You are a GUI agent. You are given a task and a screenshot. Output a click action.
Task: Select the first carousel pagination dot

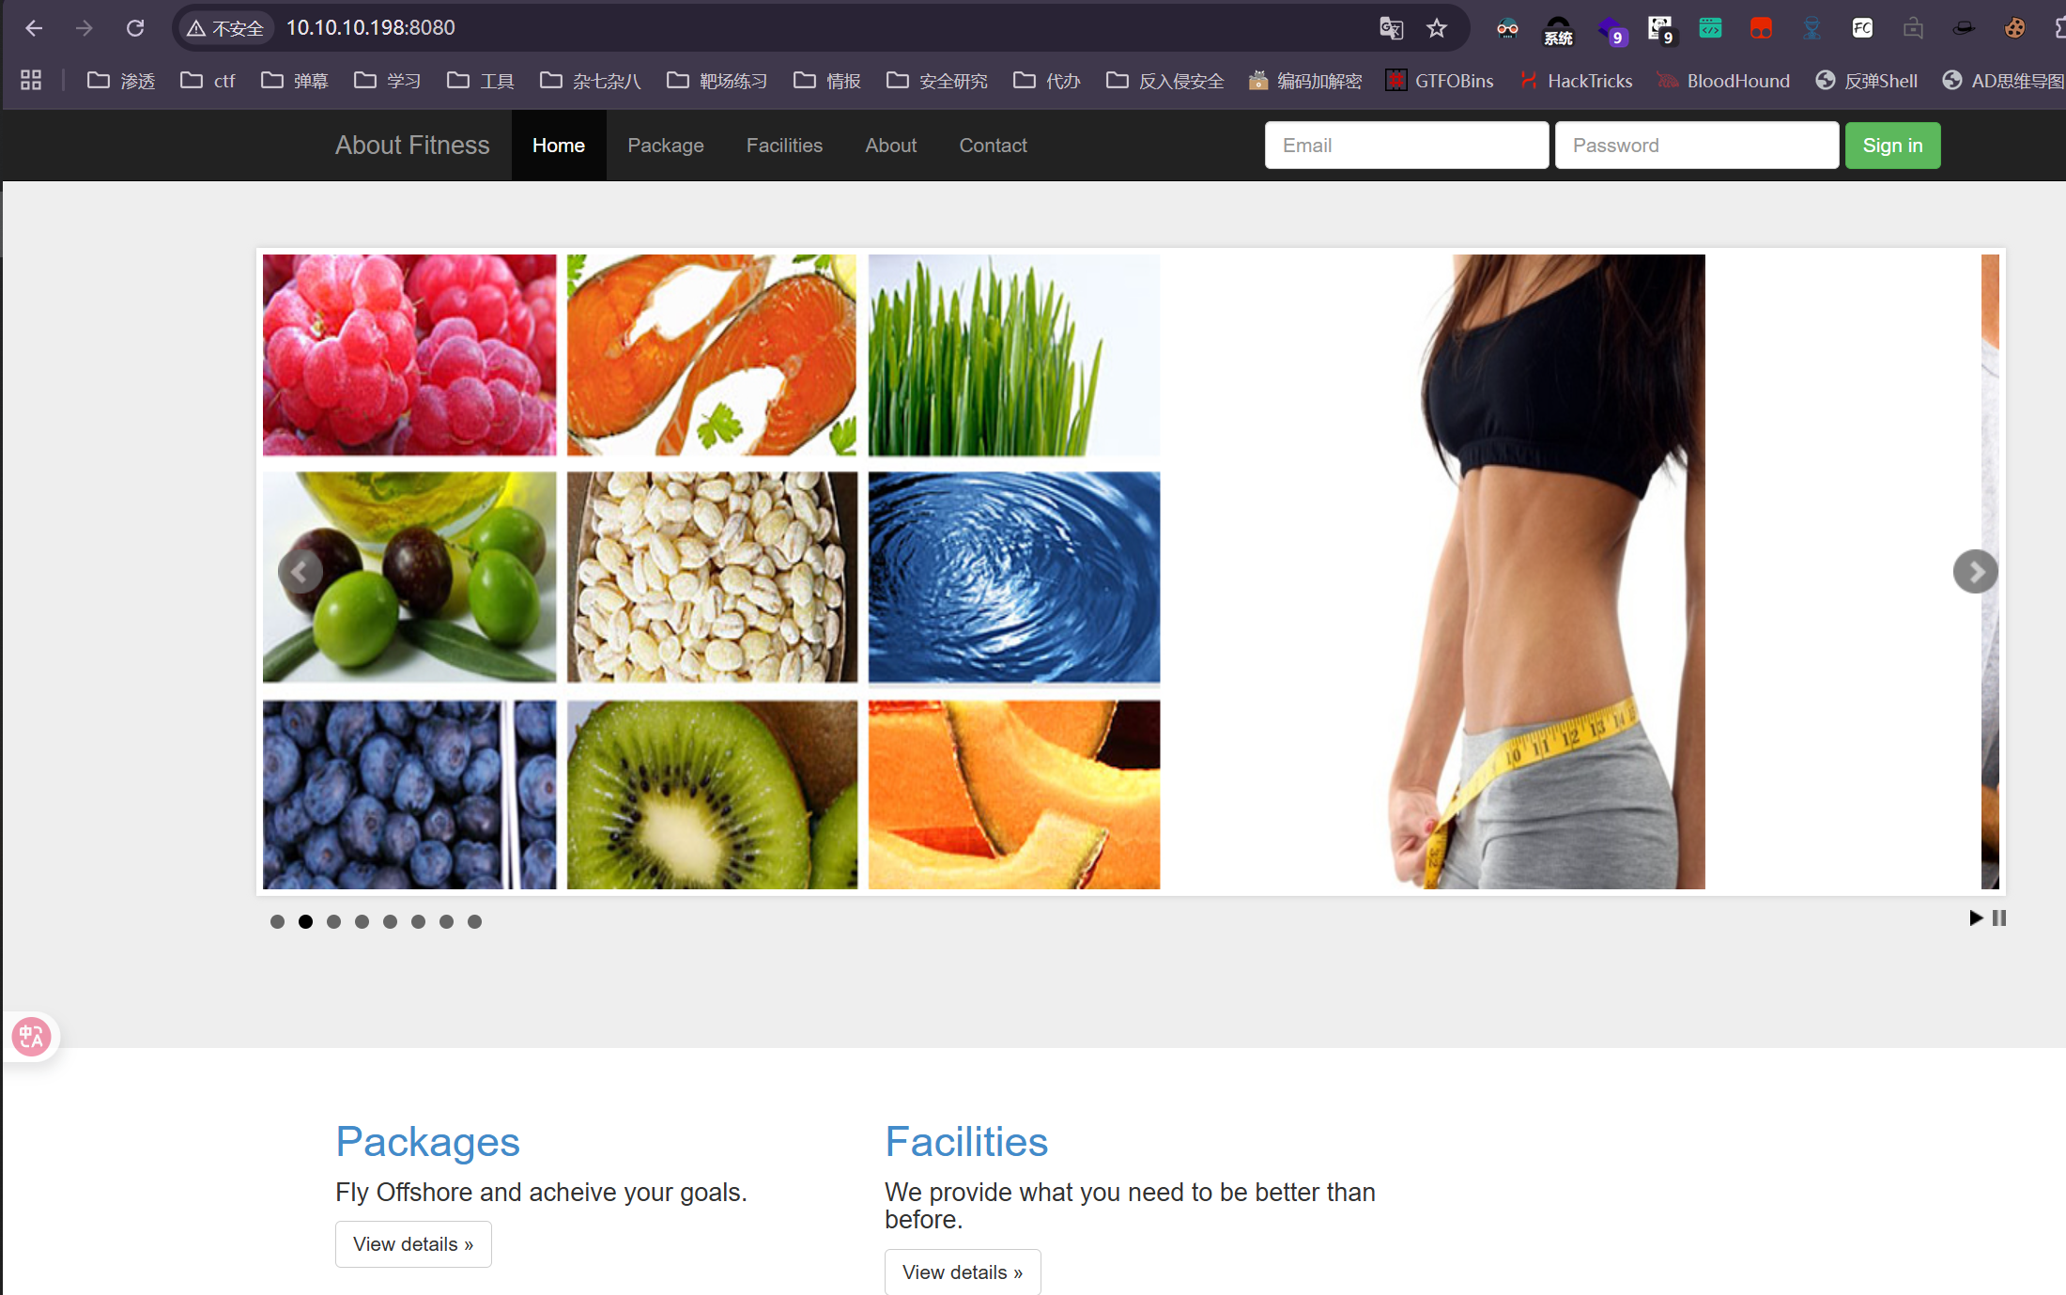(277, 921)
